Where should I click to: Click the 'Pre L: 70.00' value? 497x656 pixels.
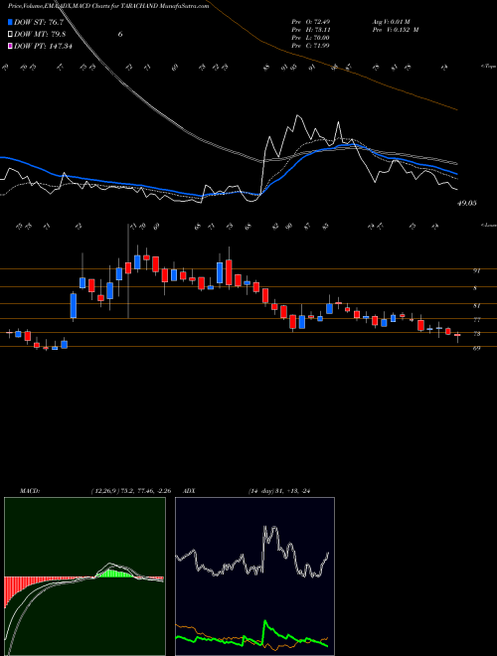[x=311, y=37]
